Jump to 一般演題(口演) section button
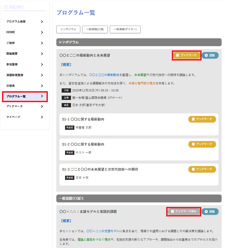This screenshot has height=248, width=225. (95, 29)
